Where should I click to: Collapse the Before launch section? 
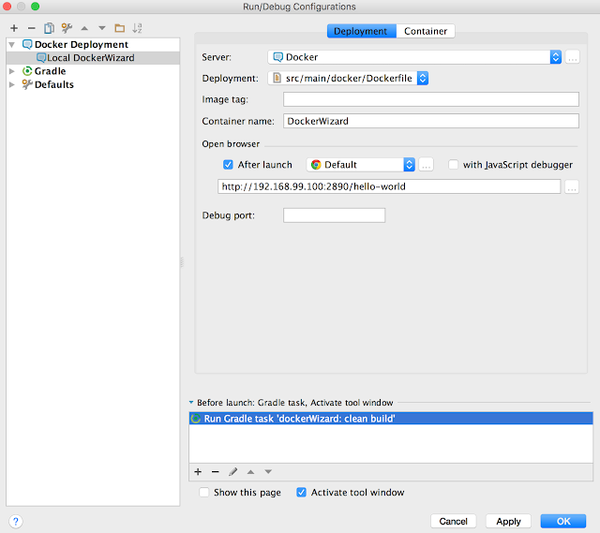pyautogui.click(x=191, y=403)
